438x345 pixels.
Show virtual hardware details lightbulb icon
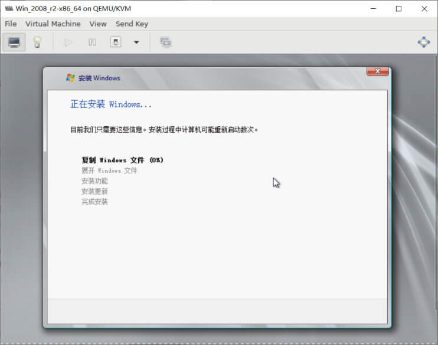(x=37, y=42)
